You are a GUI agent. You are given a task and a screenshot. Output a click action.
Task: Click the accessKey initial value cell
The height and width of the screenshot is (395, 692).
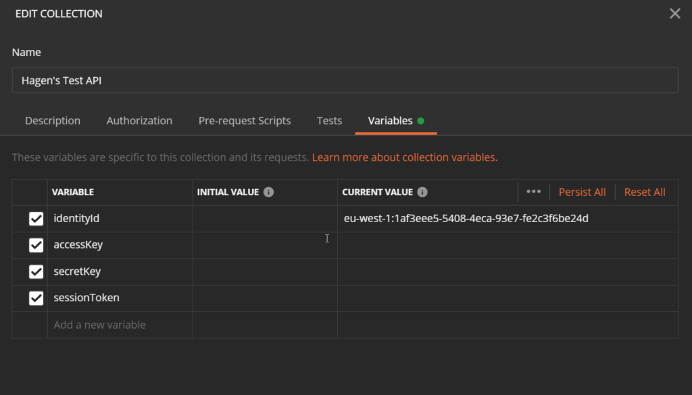pyautogui.click(x=265, y=245)
